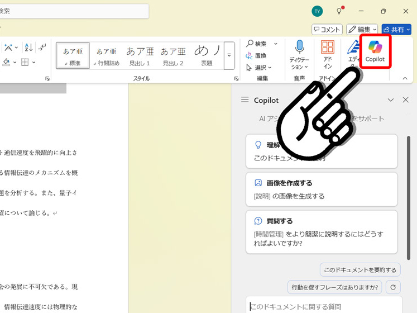417x313 pixels.
Task: Click the 共有 share button
Action: click(396, 29)
